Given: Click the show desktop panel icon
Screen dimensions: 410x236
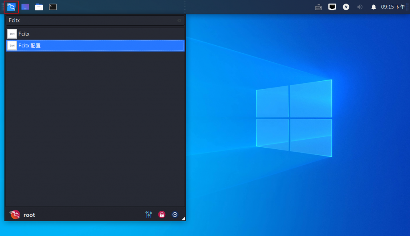Looking at the screenshot, I should [x=25, y=7].
